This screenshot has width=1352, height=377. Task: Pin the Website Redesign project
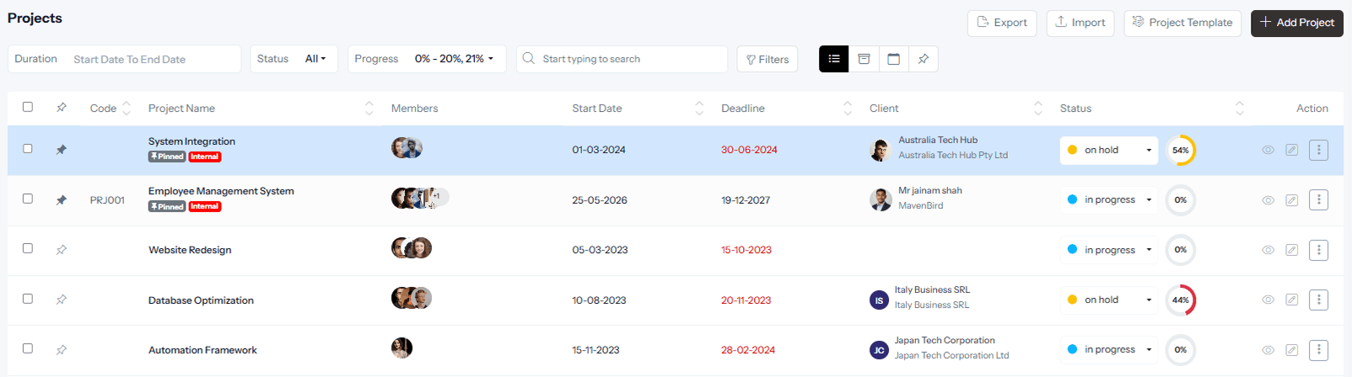pos(61,250)
